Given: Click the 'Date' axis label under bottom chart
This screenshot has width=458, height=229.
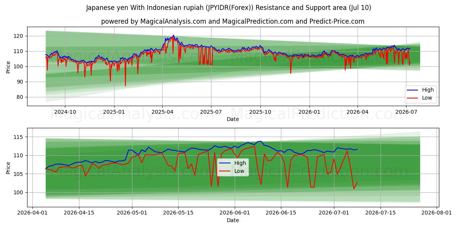Looking at the screenshot, I should tap(232, 220).
